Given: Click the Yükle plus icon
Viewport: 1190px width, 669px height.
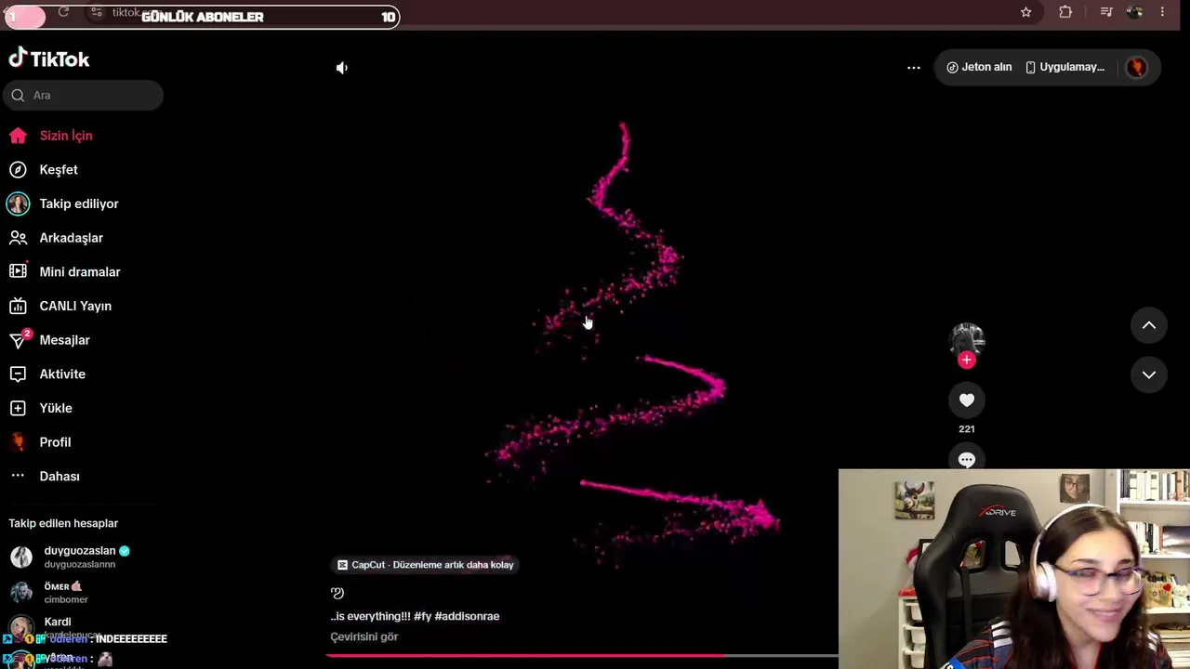Looking at the screenshot, I should tap(18, 408).
